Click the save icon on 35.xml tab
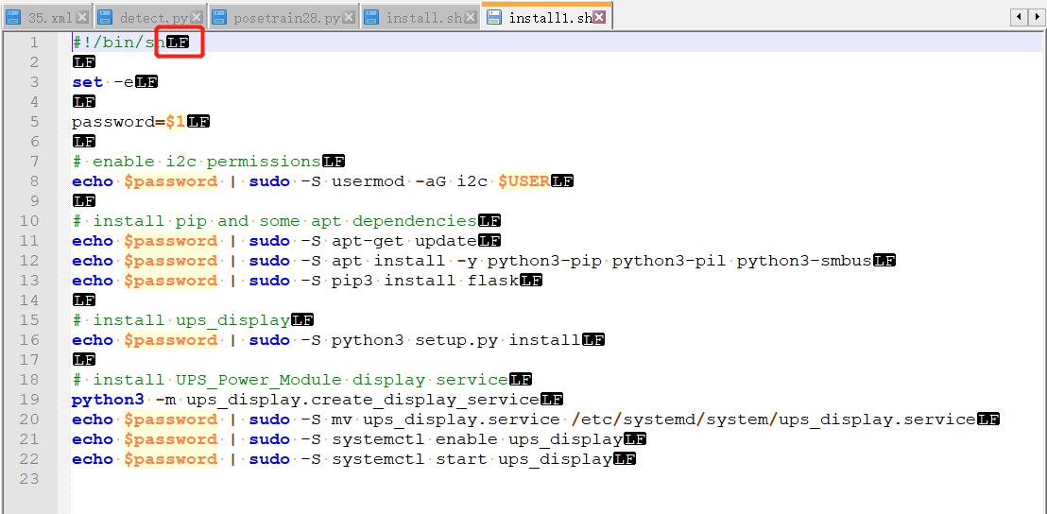The width and height of the screenshot is (1047, 514). (15, 18)
